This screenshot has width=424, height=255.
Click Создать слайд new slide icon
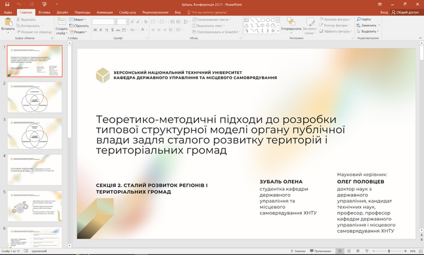pos(62,22)
